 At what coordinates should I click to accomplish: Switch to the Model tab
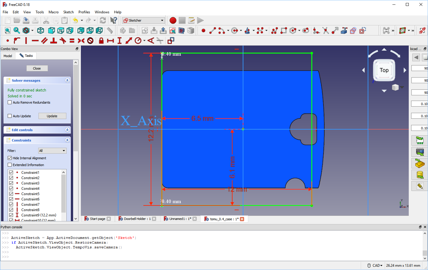(x=7, y=56)
